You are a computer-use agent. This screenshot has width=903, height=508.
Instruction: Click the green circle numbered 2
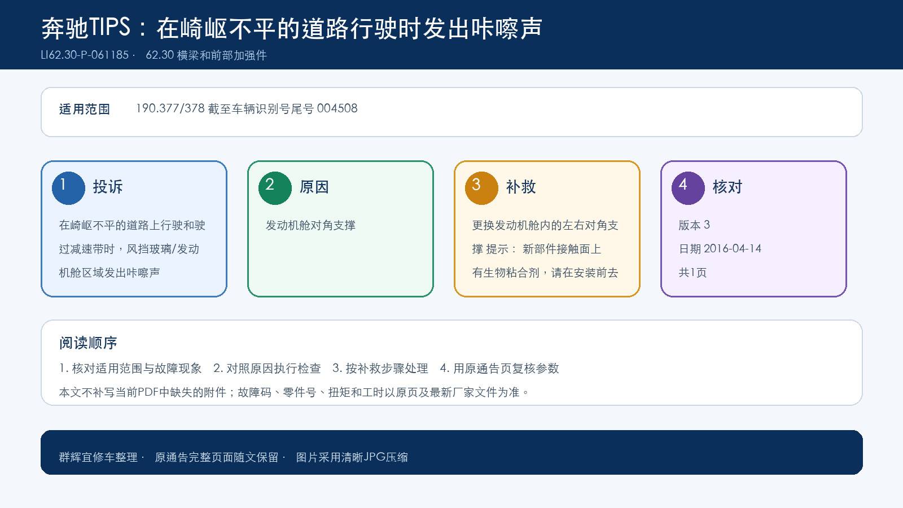pos(275,188)
